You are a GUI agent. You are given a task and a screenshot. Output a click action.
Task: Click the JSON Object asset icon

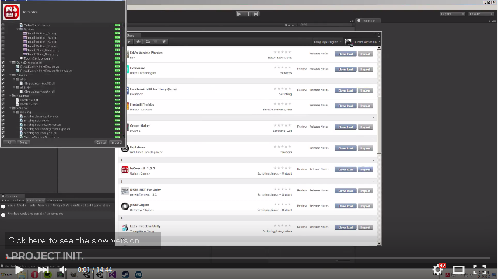125,206
